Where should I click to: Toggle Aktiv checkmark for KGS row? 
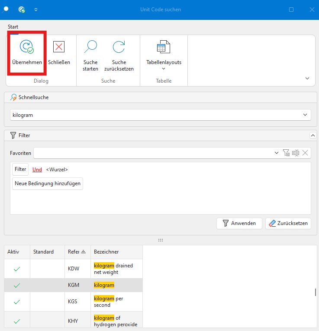point(17,302)
